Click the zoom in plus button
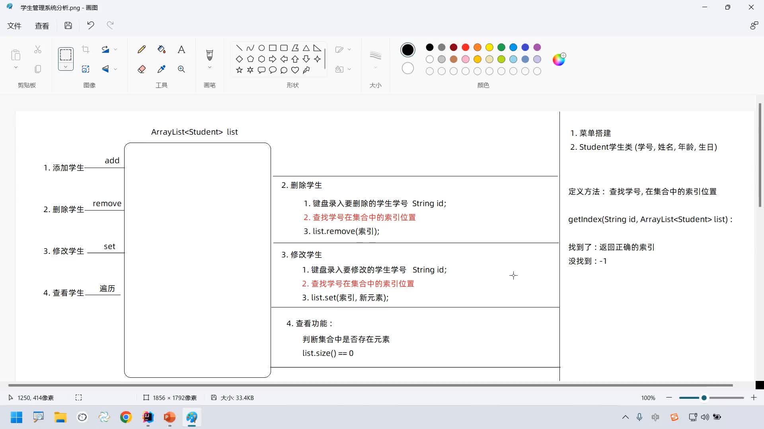764x429 pixels. pyautogui.click(x=754, y=398)
